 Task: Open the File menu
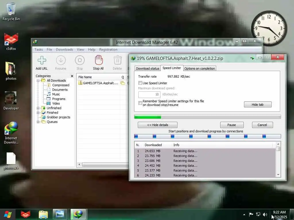click(x=49, y=50)
